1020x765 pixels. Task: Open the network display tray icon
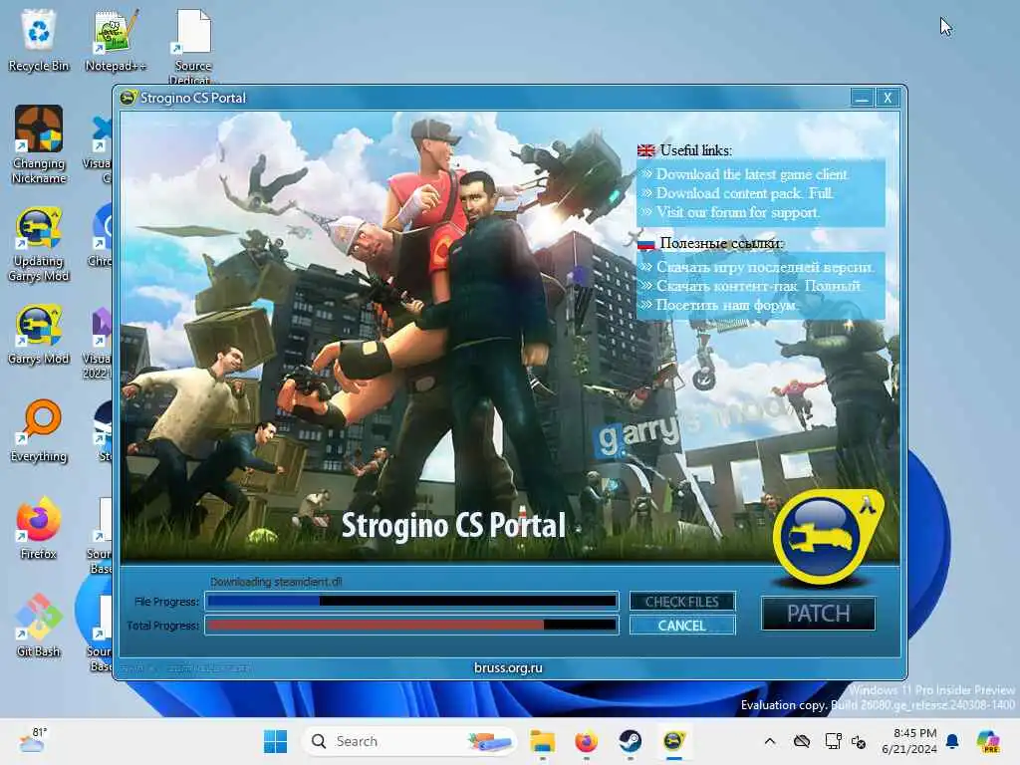point(833,741)
